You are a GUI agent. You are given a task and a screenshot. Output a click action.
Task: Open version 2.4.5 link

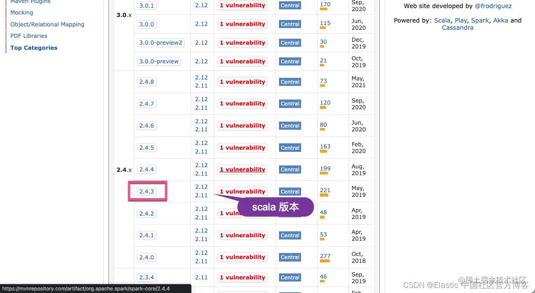coord(147,148)
